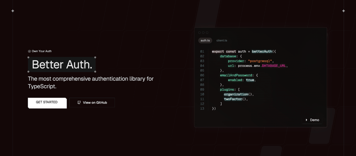The height and width of the screenshot is (156, 356).
Task: Click the provider key in code
Action: click(236, 61)
